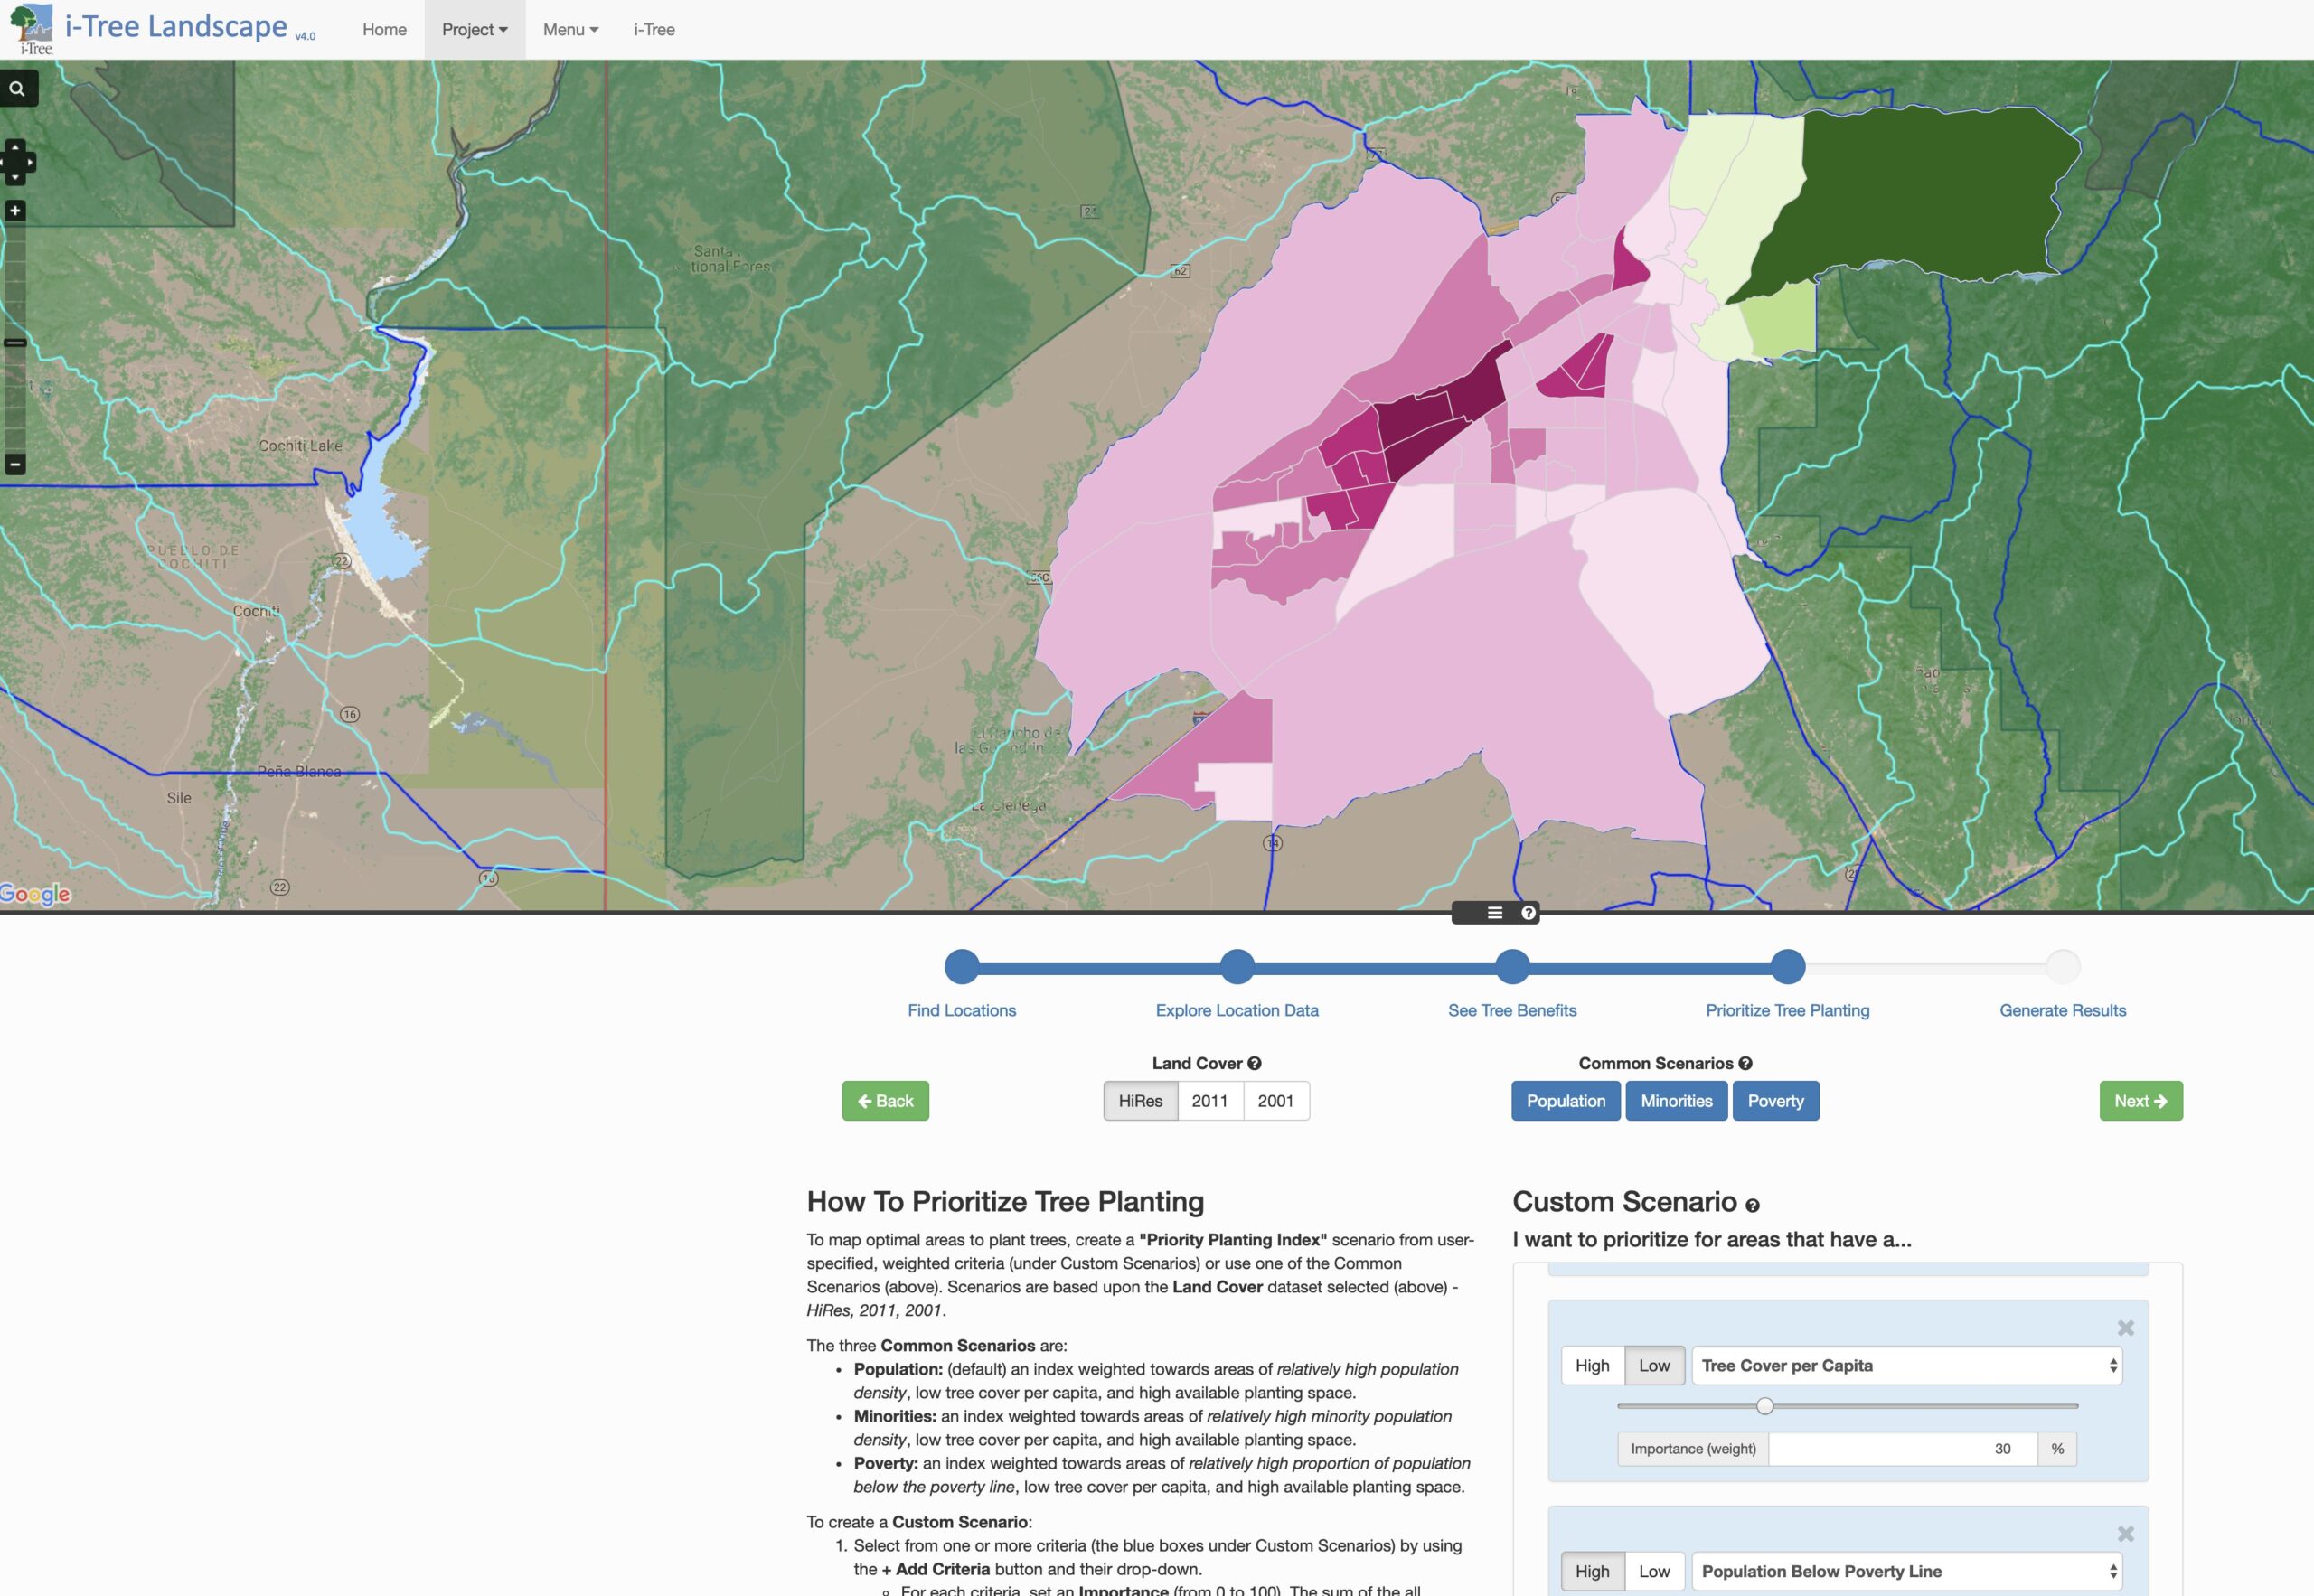This screenshot has height=1596, width=2314.
Task: Open the map layers hamburger icon
Action: tap(1494, 912)
